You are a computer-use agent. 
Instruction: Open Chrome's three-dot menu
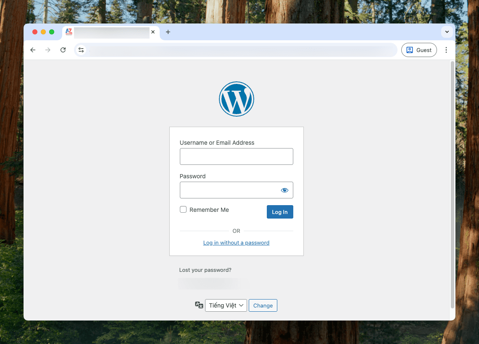click(x=446, y=50)
